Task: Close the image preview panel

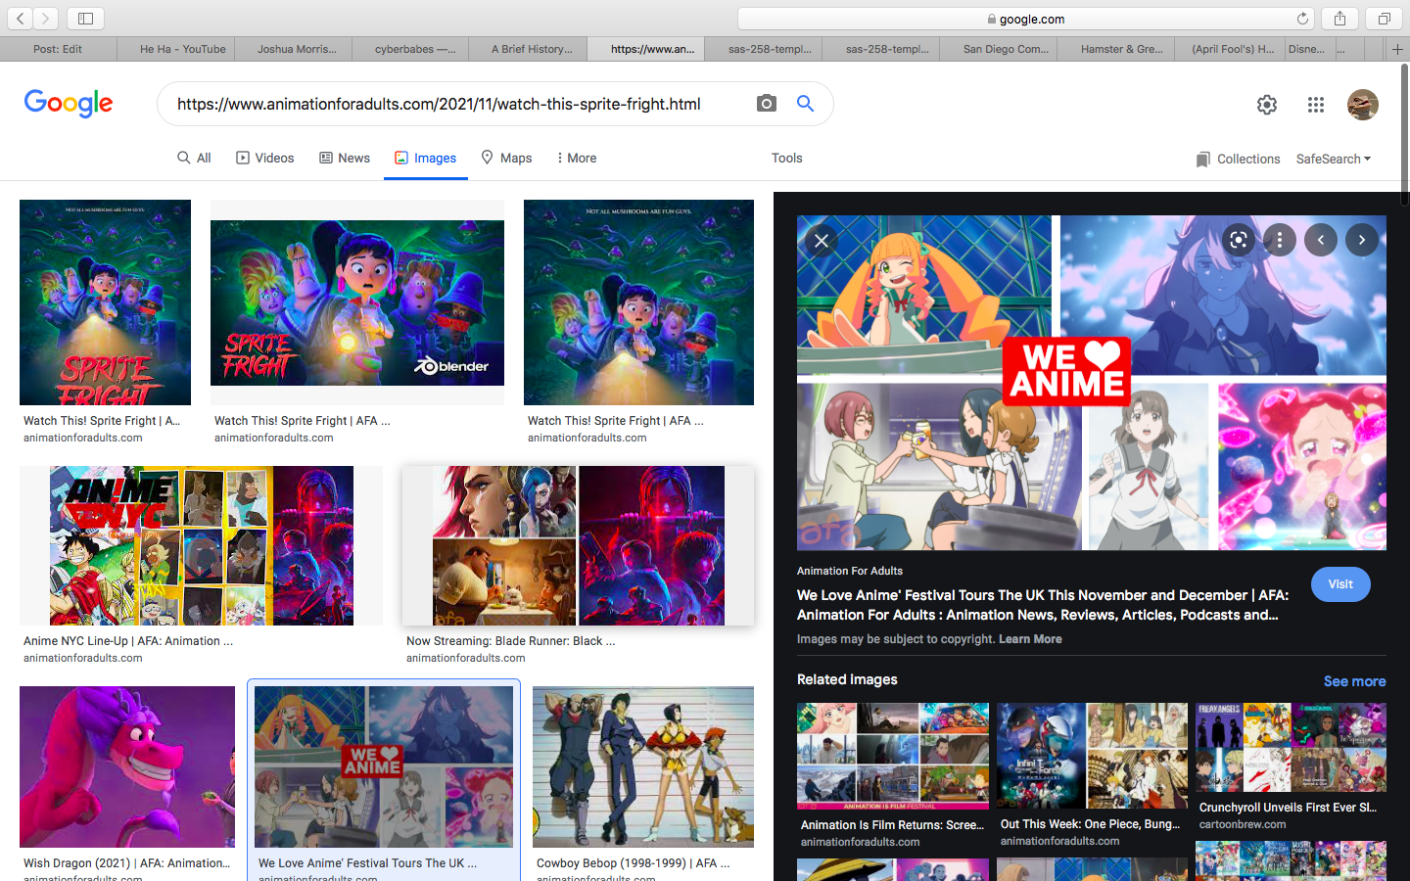Action: [x=822, y=240]
